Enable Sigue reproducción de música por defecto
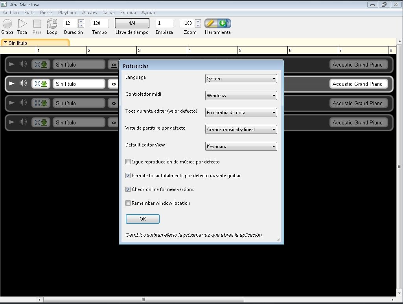 click(x=128, y=162)
